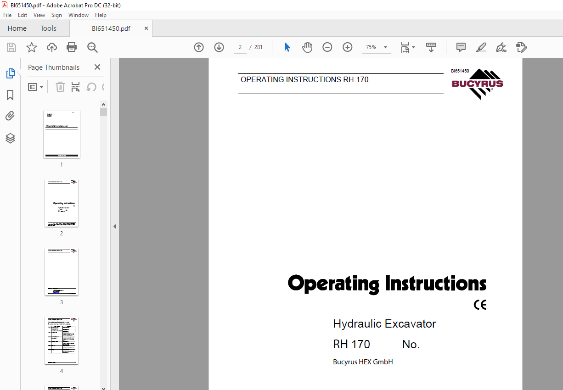
Task: Click the 'Operating Instructions' heading
Action: point(387,284)
